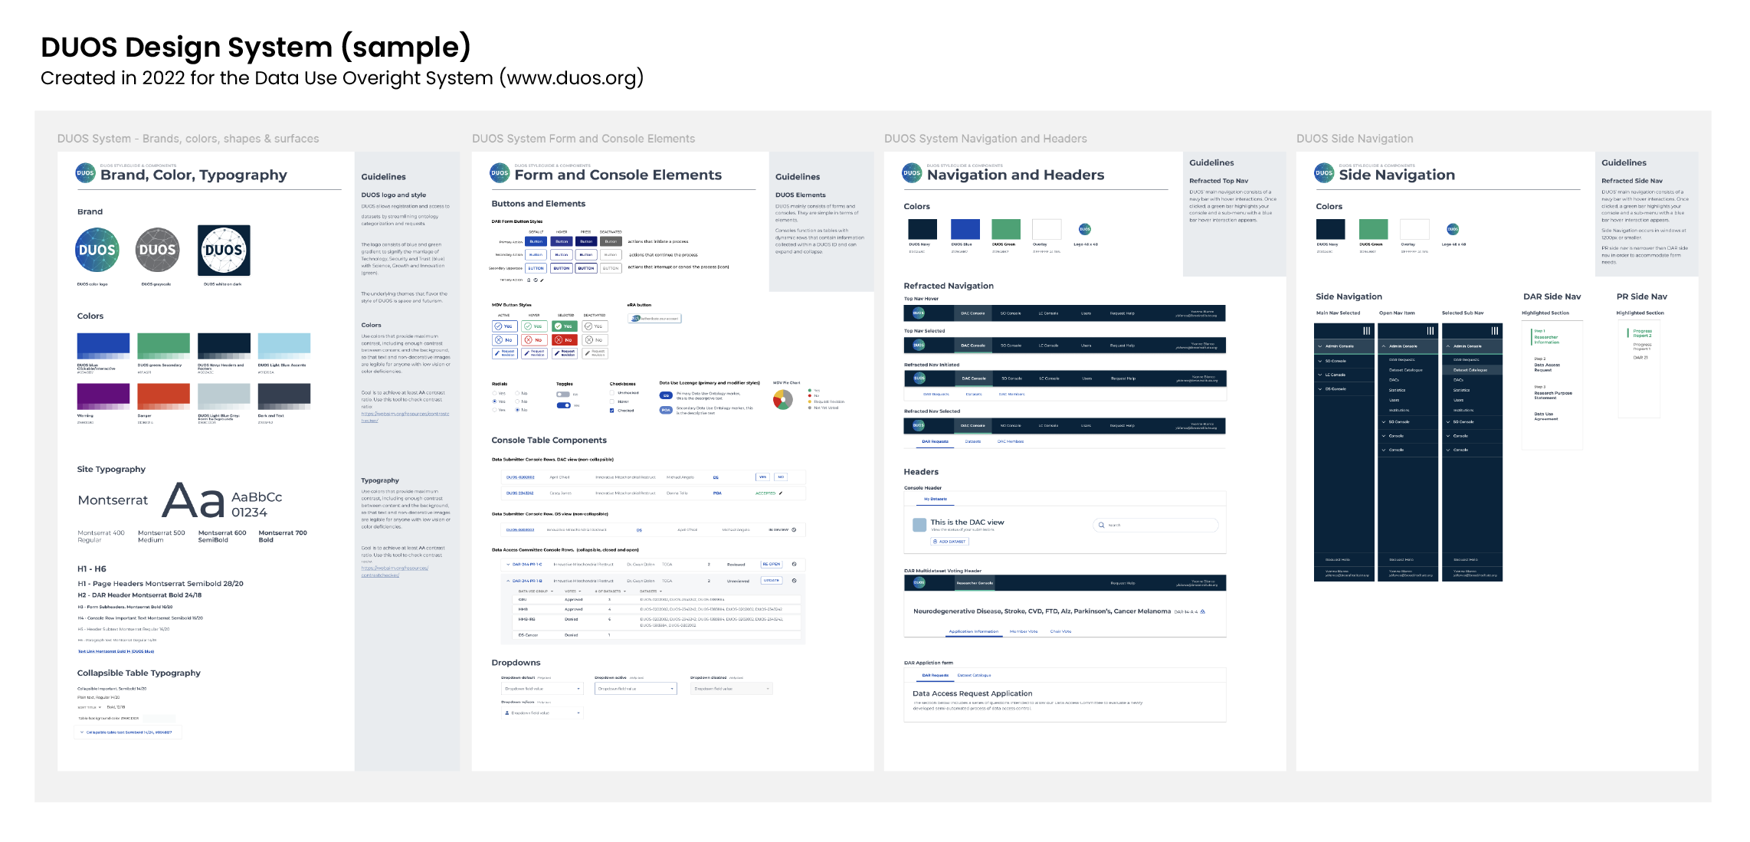Toggle the blue enabled switch
This screenshot has height=842, width=1750.
pos(564,405)
